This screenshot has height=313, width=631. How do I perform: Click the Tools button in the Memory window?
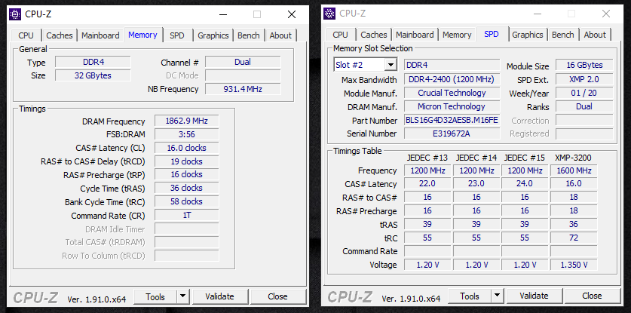coord(155,297)
